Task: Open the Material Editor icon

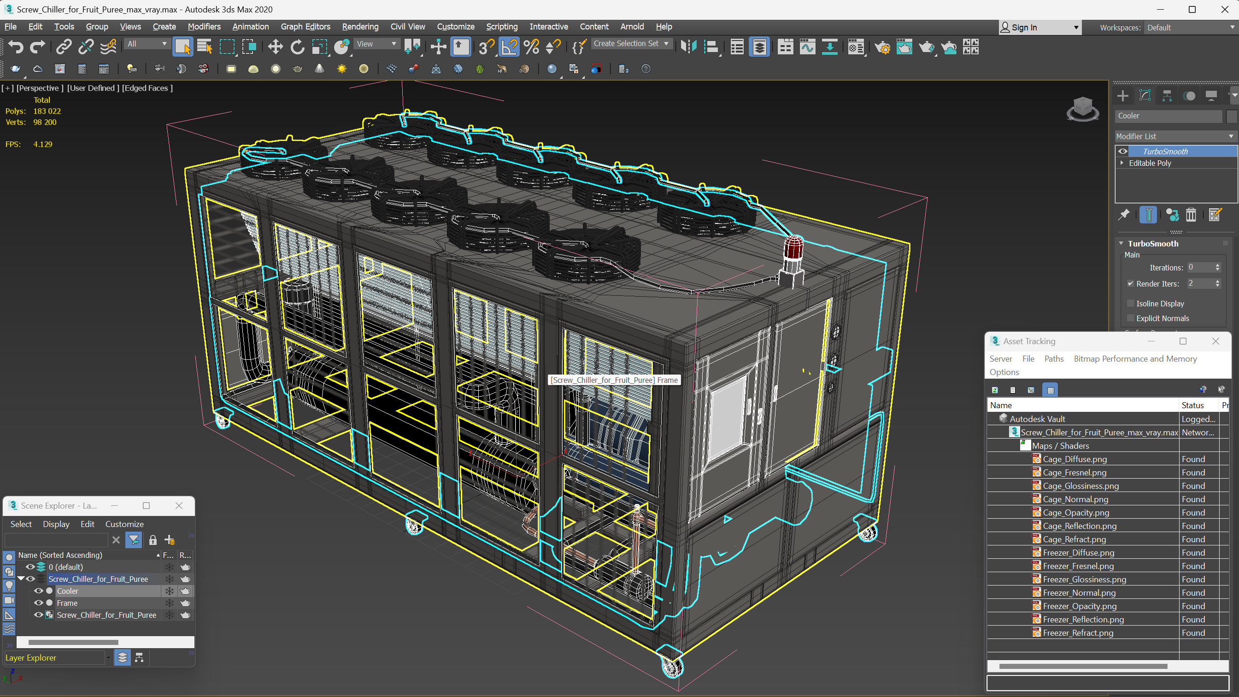Action: (x=856, y=47)
